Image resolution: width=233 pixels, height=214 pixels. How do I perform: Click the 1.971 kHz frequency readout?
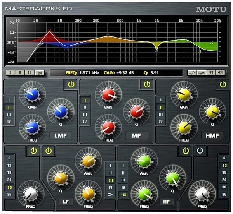pos(89,73)
